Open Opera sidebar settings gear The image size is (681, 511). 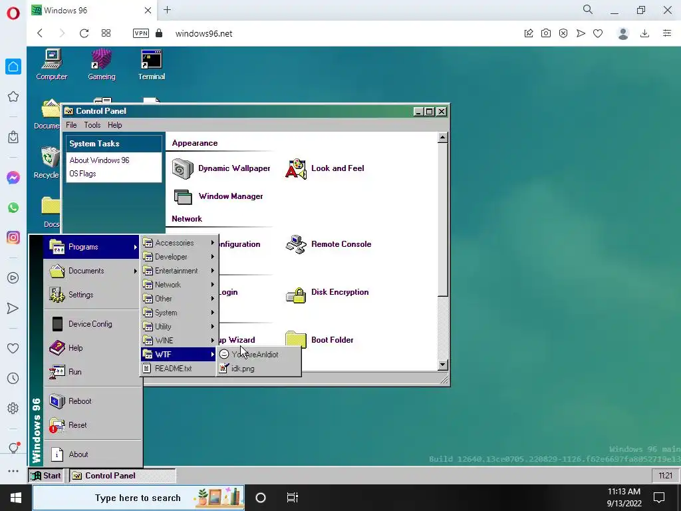13,409
